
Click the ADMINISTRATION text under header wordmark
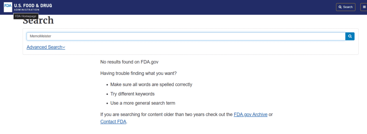[27, 10]
